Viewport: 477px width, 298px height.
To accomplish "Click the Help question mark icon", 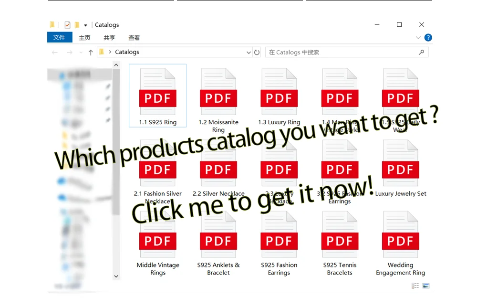I will (428, 37).
